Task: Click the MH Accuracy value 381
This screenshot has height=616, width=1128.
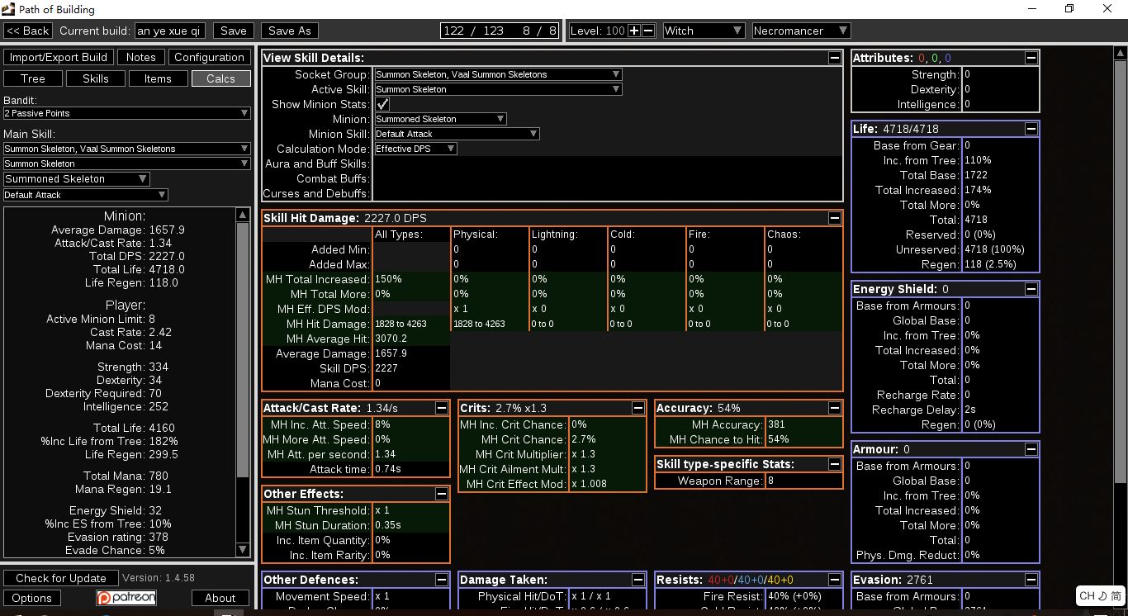Action: (777, 424)
